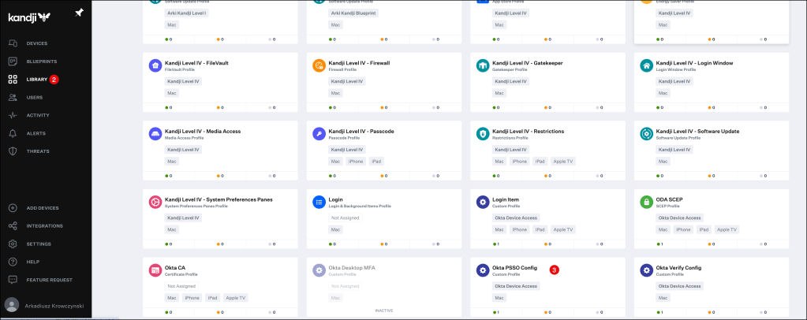The height and width of the screenshot is (320, 807).
Task: Click the Help question mark icon
Action: pyautogui.click(x=13, y=262)
